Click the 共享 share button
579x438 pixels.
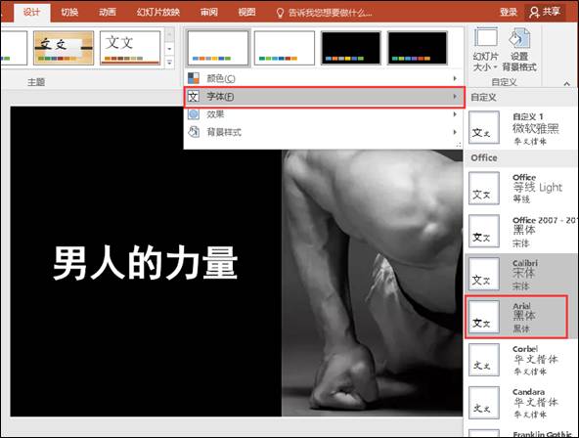coord(545,12)
